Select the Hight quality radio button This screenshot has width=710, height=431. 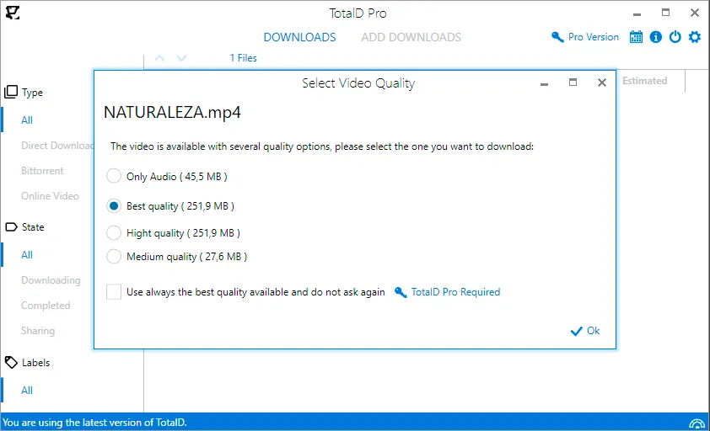[114, 233]
